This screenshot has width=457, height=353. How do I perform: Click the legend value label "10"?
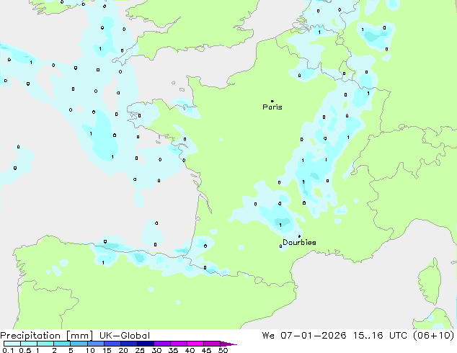(90, 350)
